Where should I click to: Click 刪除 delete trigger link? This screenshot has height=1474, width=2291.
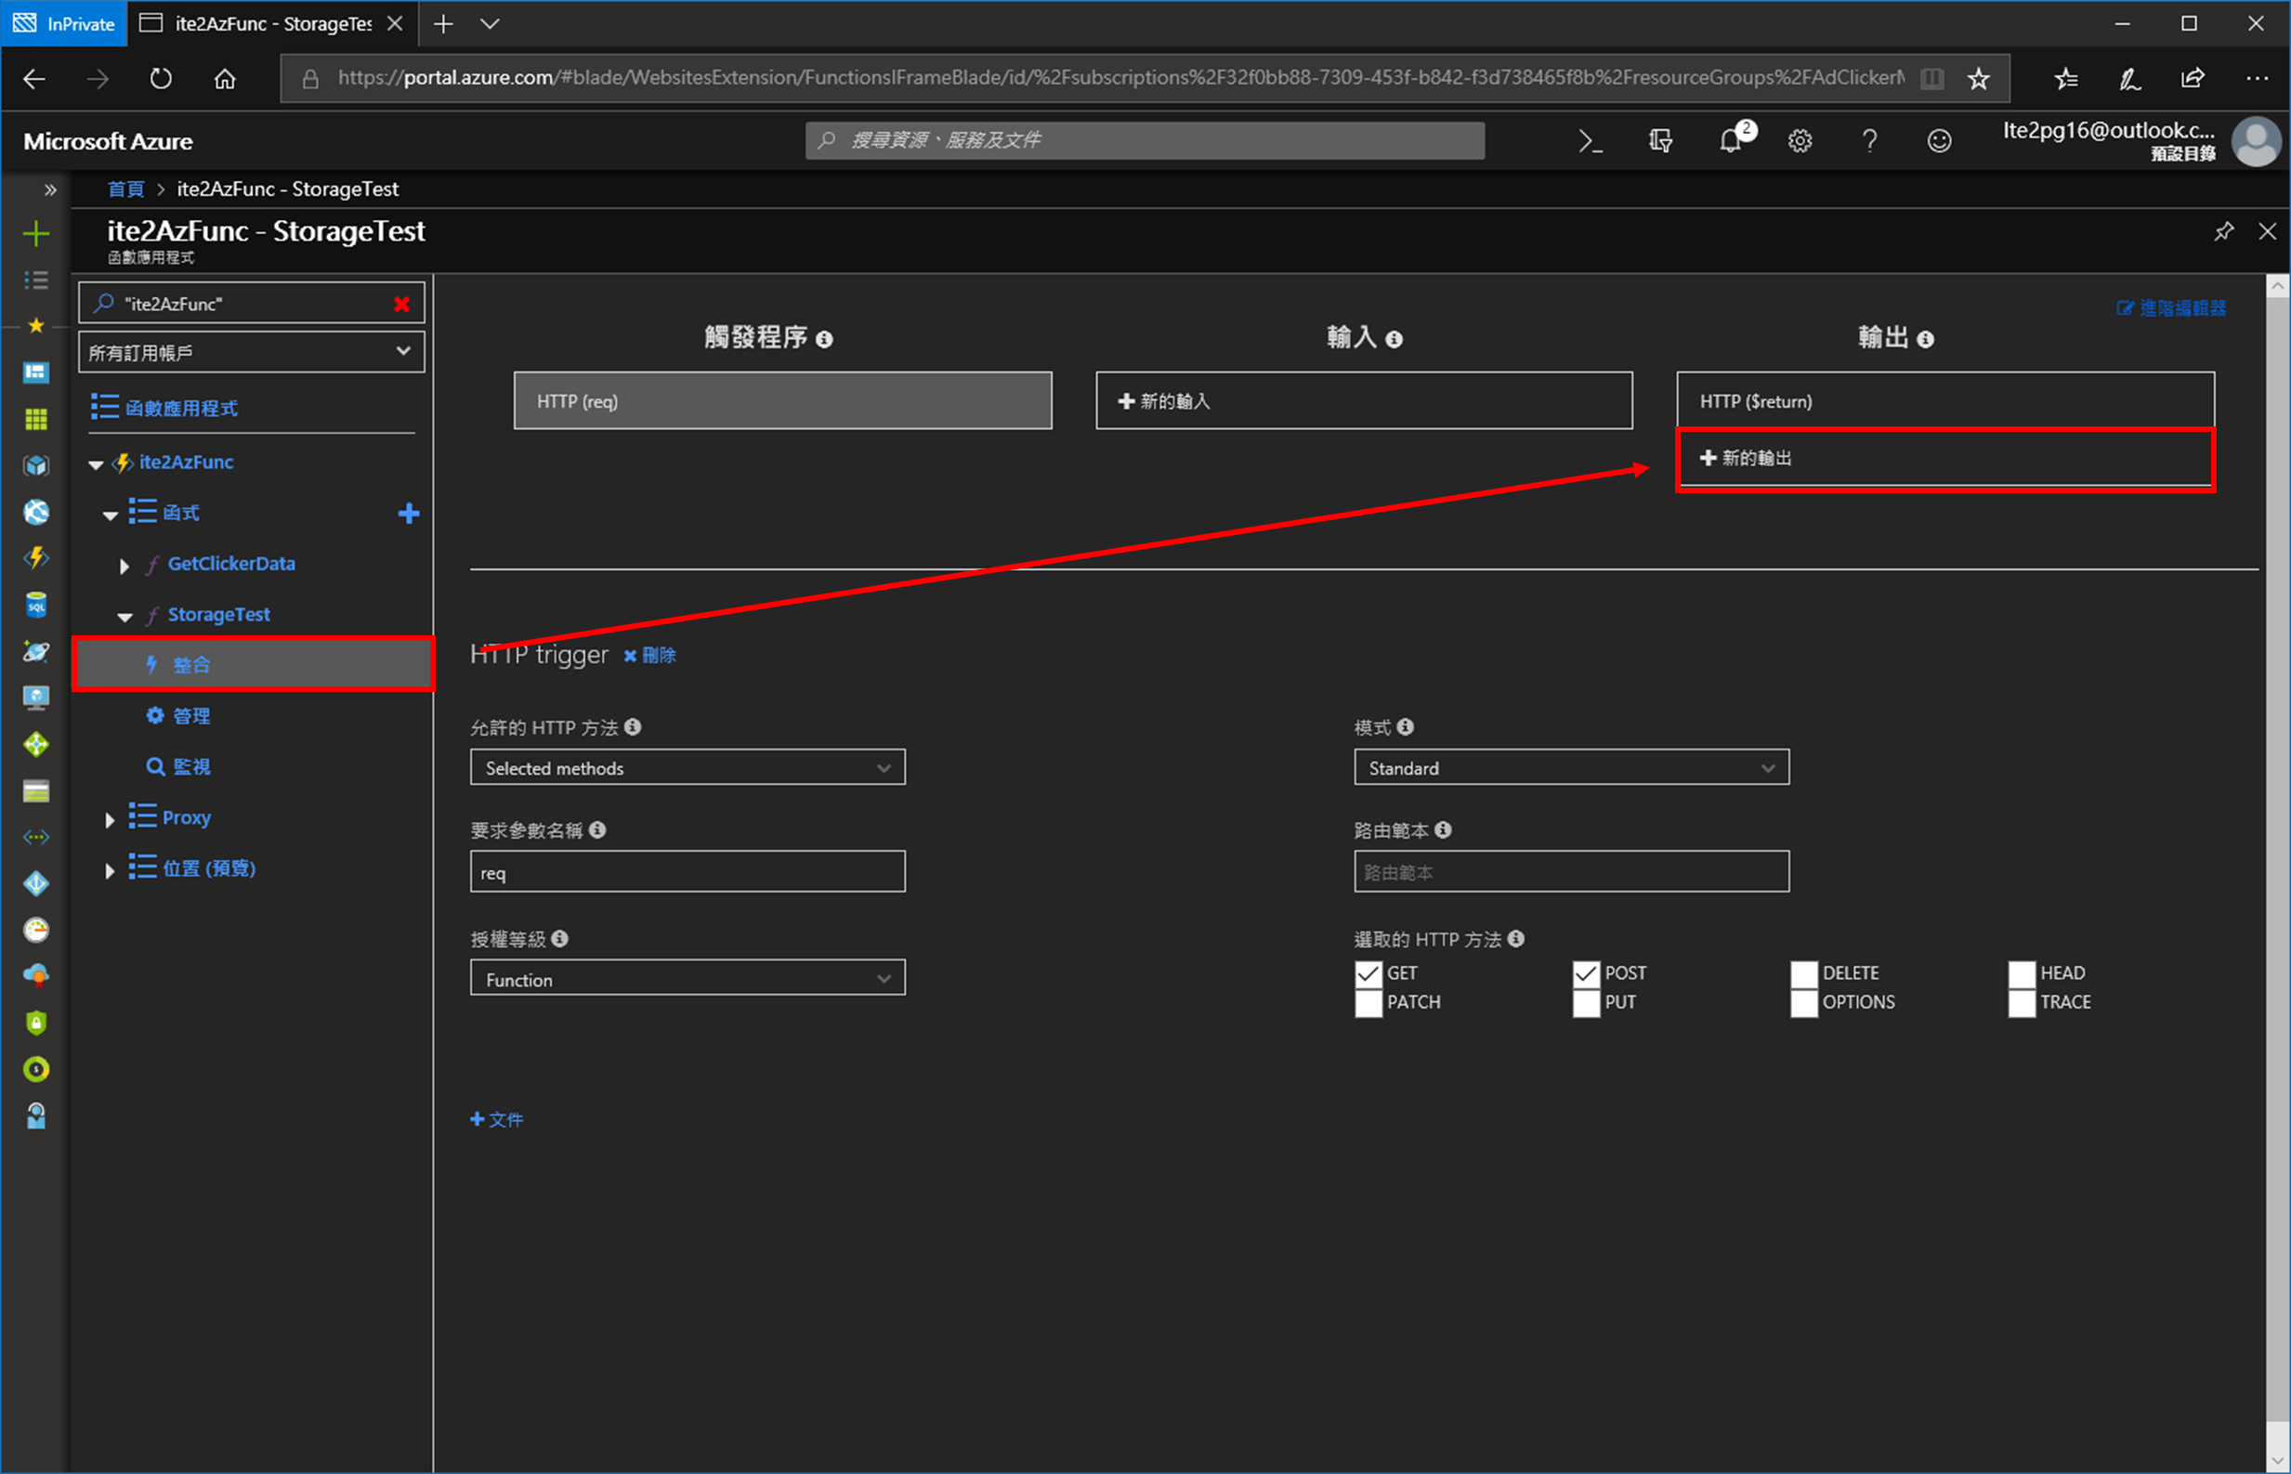click(650, 656)
